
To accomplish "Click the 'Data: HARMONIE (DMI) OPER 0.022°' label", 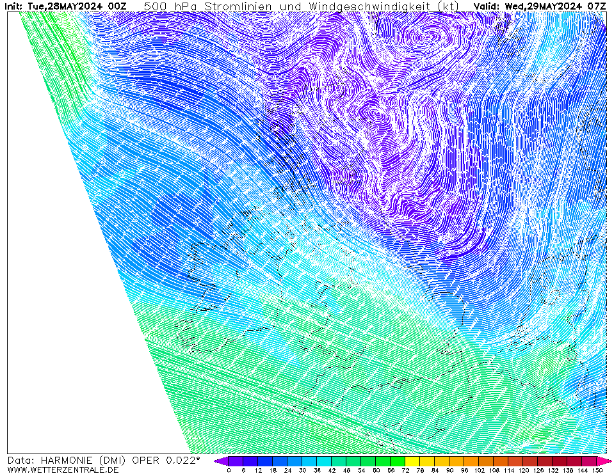I will (104, 461).
